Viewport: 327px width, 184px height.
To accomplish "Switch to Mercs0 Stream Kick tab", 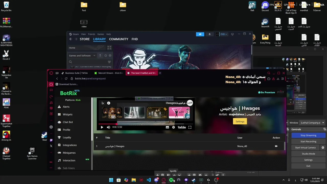I will (x=109, y=73).
